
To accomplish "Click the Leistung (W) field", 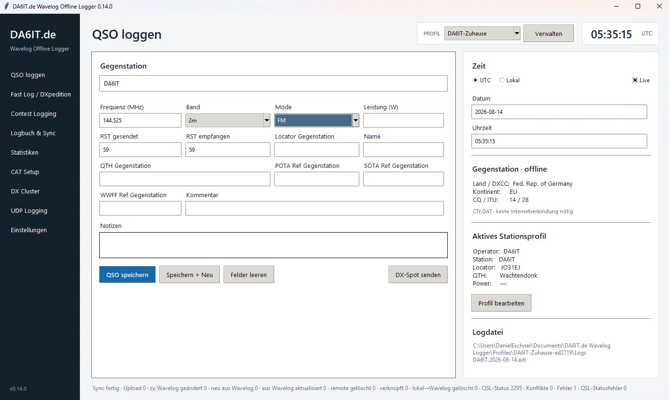I will click(x=403, y=120).
